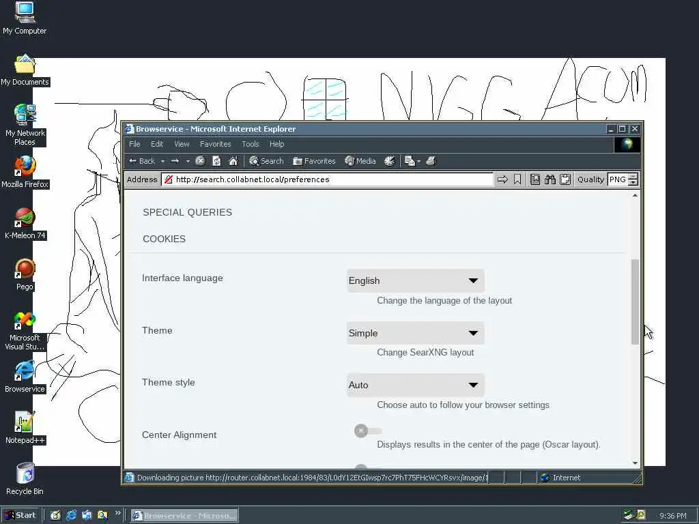Click the Go arrow beside address bar

(502, 179)
